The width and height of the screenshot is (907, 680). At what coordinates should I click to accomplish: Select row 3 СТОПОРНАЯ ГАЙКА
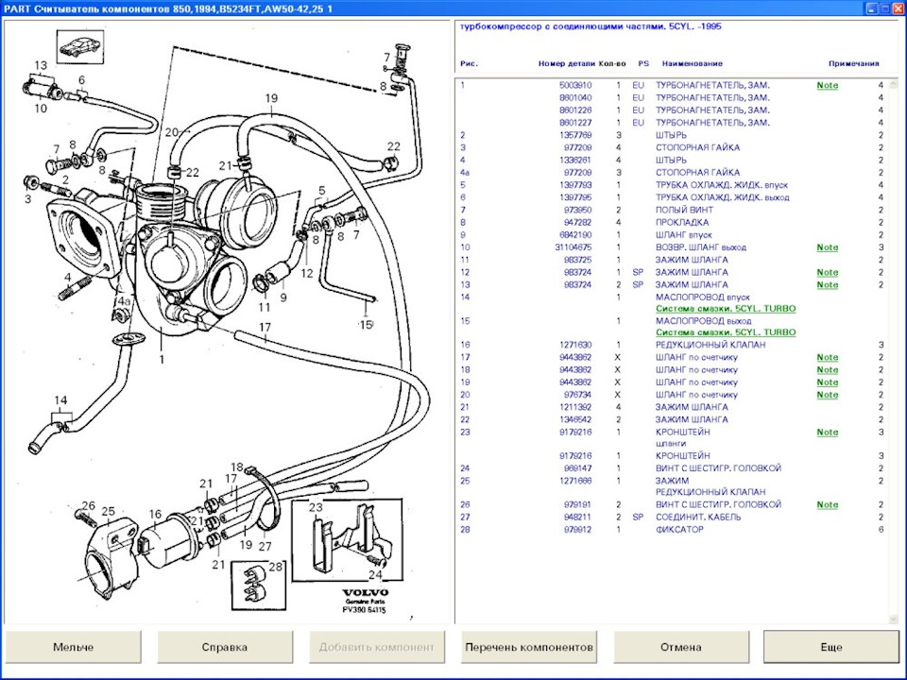click(x=672, y=147)
